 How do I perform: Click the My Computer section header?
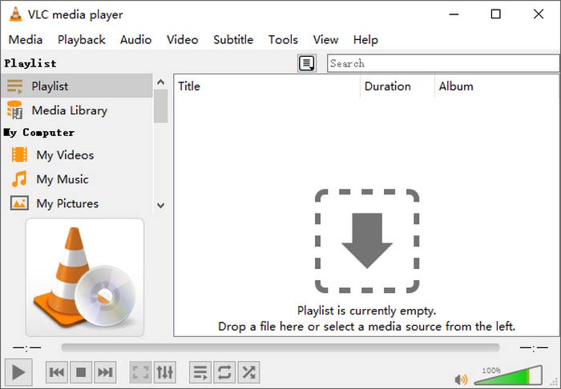tap(39, 133)
